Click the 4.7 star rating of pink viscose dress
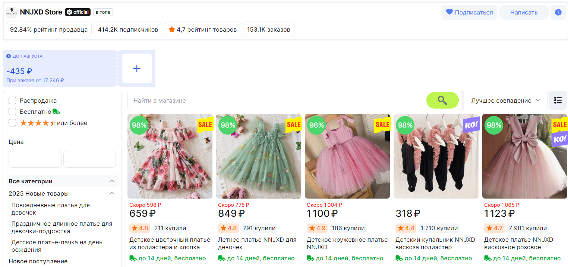568x267 pixels. point(494,228)
